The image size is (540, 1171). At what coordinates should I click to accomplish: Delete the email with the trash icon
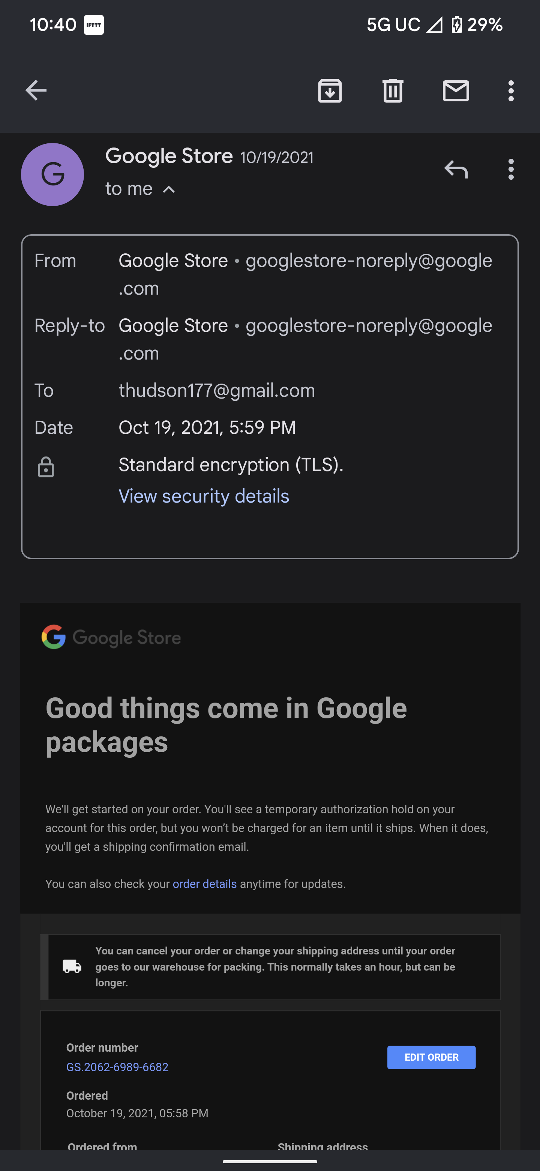tap(393, 90)
